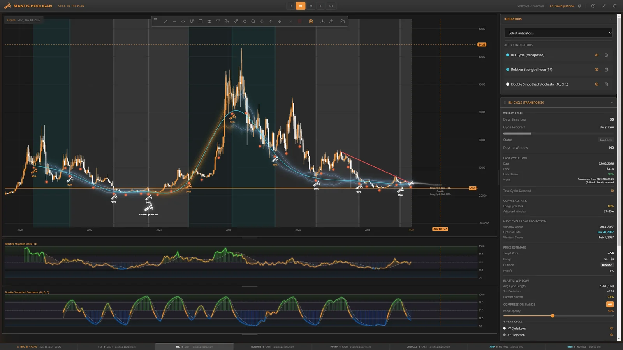Select the magnifier zoom tool

pos(253,21)
